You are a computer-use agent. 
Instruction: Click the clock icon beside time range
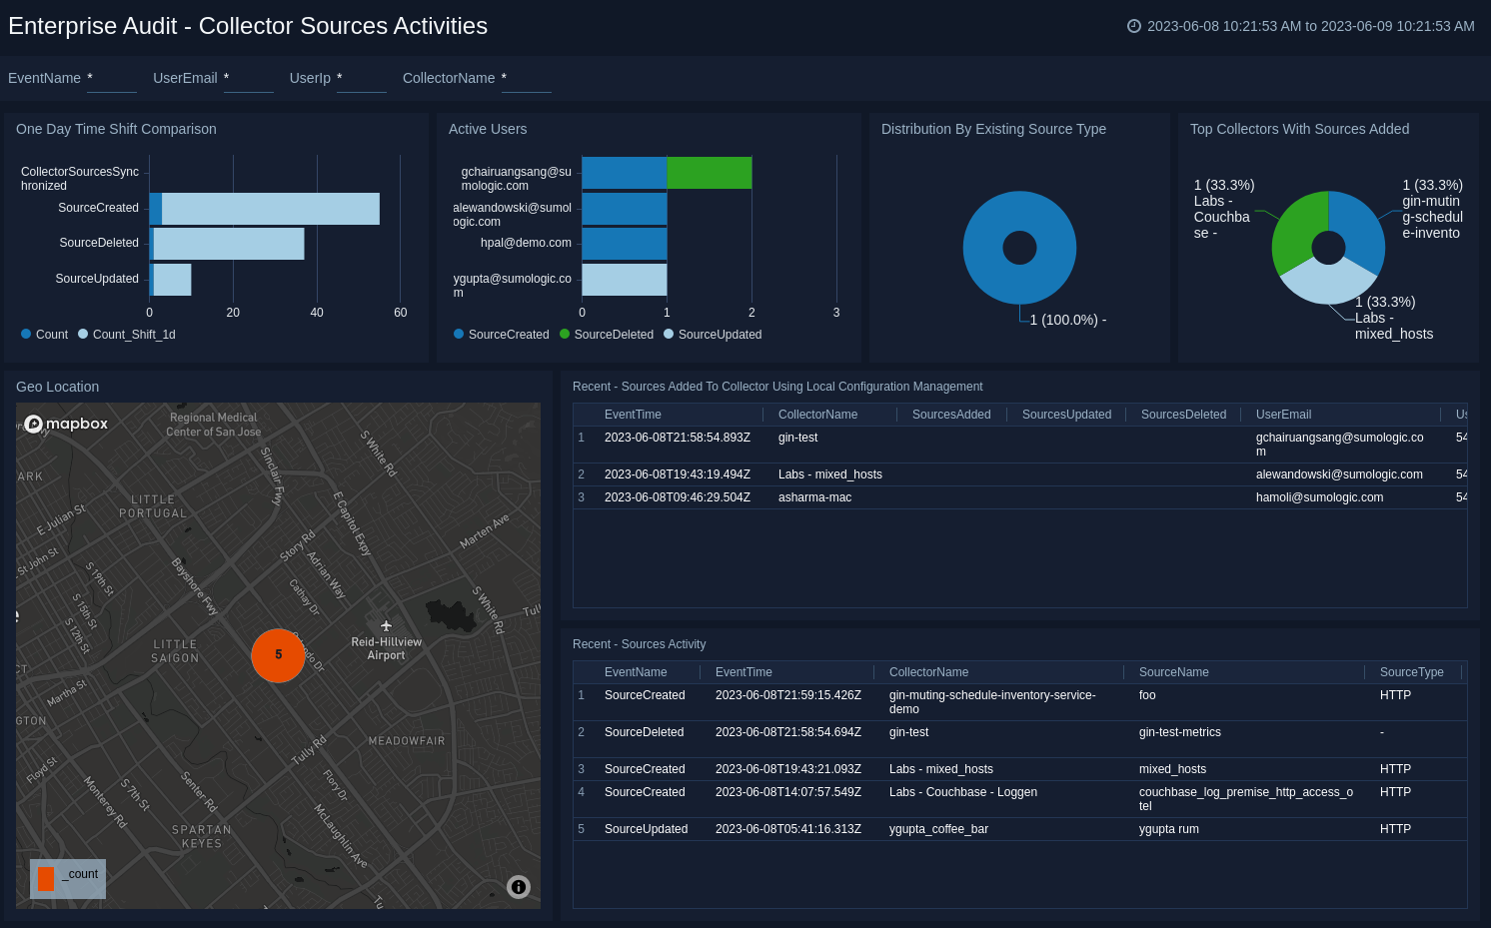(1134, 26)
